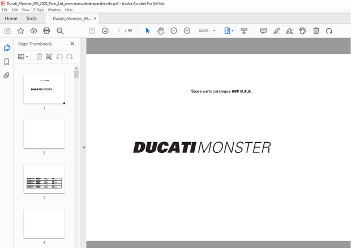Screen dimensions: 351x248
Task: Switch to the Tools tab
Action: pos(31,19)
